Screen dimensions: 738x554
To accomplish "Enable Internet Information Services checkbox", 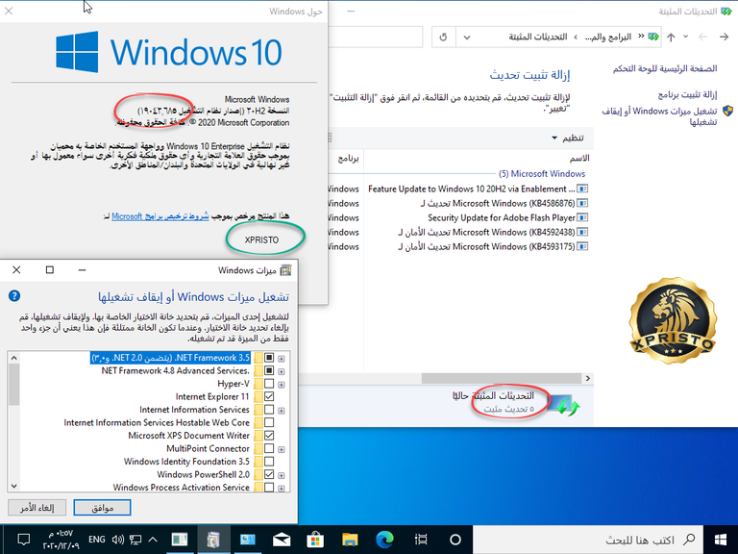I will (269, 410).
